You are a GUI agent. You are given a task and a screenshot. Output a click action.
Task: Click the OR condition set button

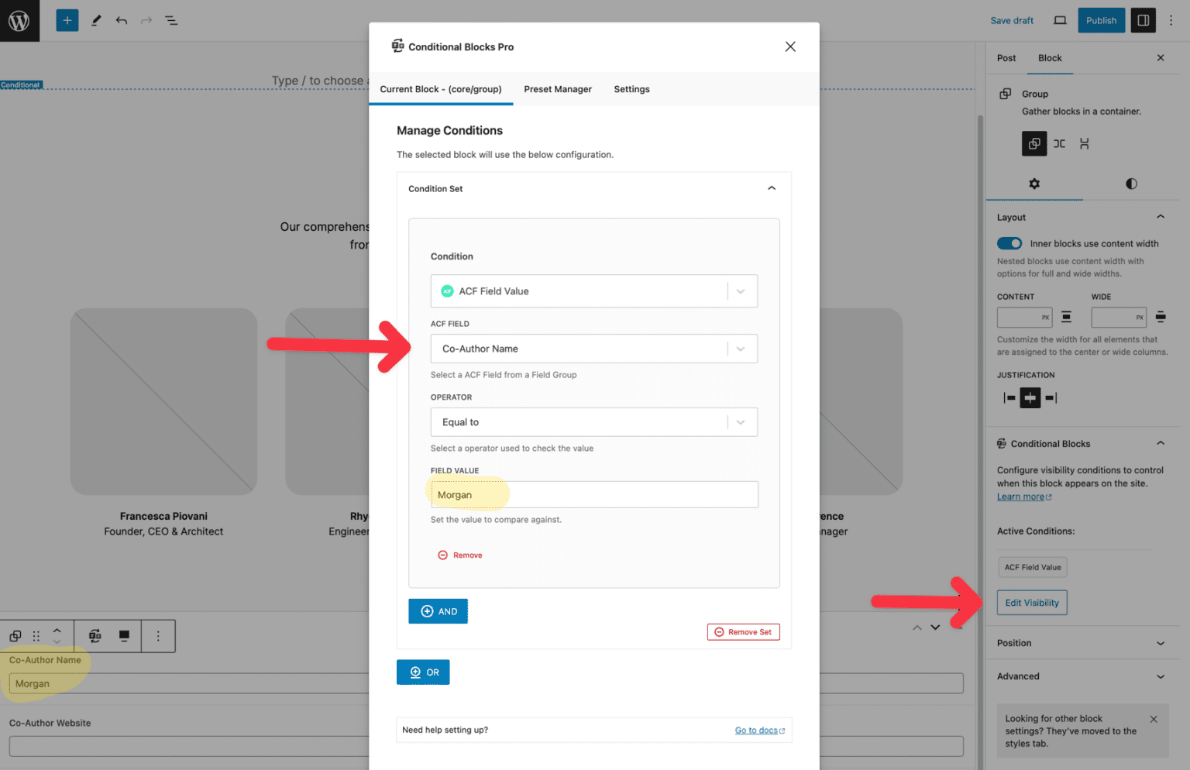(423, 672)
